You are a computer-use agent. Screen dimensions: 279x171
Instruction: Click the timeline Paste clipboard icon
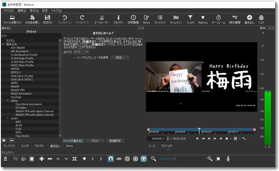tap(32, 159)
